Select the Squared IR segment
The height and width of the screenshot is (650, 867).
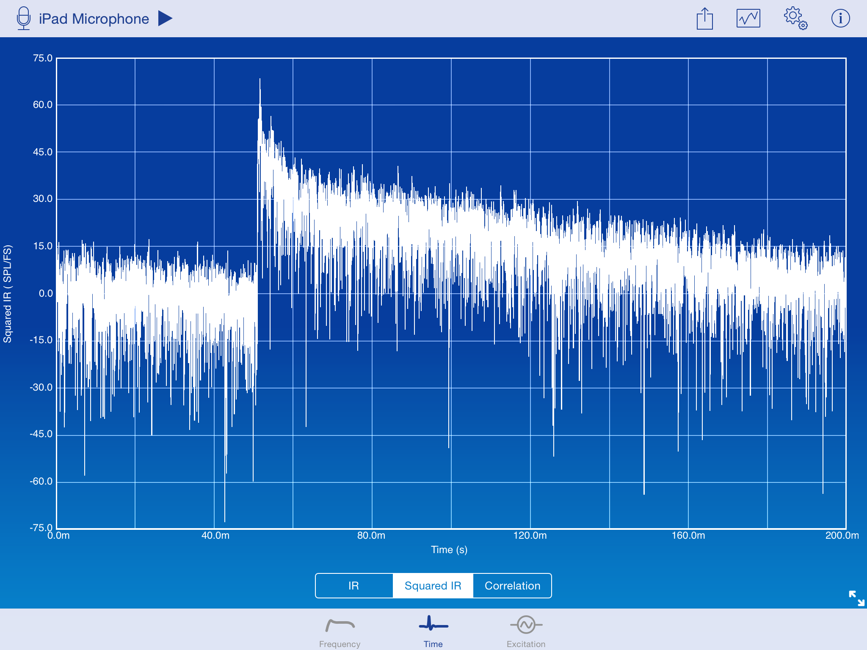coord(433,586)
